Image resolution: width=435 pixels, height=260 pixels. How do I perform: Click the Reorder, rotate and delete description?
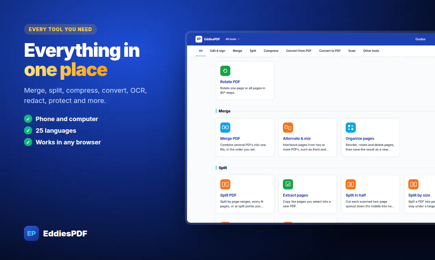point(370,147)
